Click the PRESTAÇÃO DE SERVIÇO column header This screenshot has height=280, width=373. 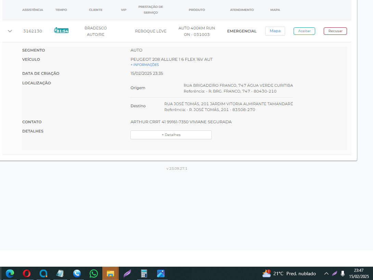pyautogui.click(x=151, y=10)
